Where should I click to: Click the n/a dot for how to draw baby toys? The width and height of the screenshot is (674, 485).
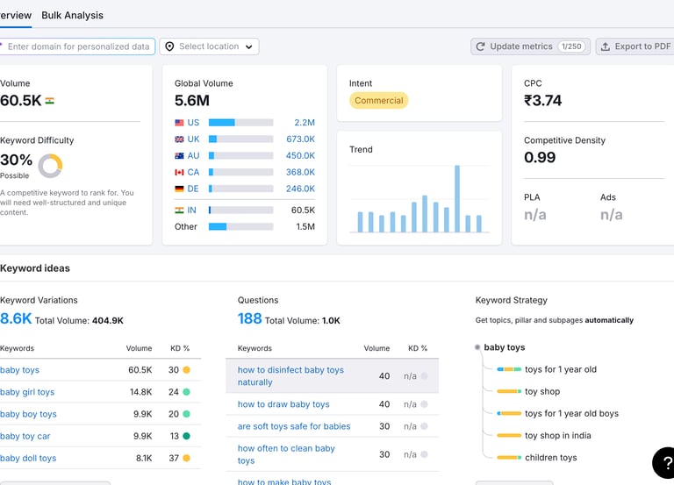[x=424, y=404]
